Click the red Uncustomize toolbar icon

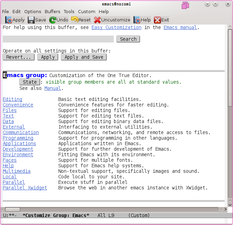tap(97, 20)
